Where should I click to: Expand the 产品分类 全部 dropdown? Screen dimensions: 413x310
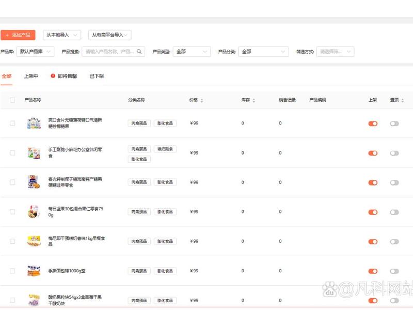[x=263, y=51]
